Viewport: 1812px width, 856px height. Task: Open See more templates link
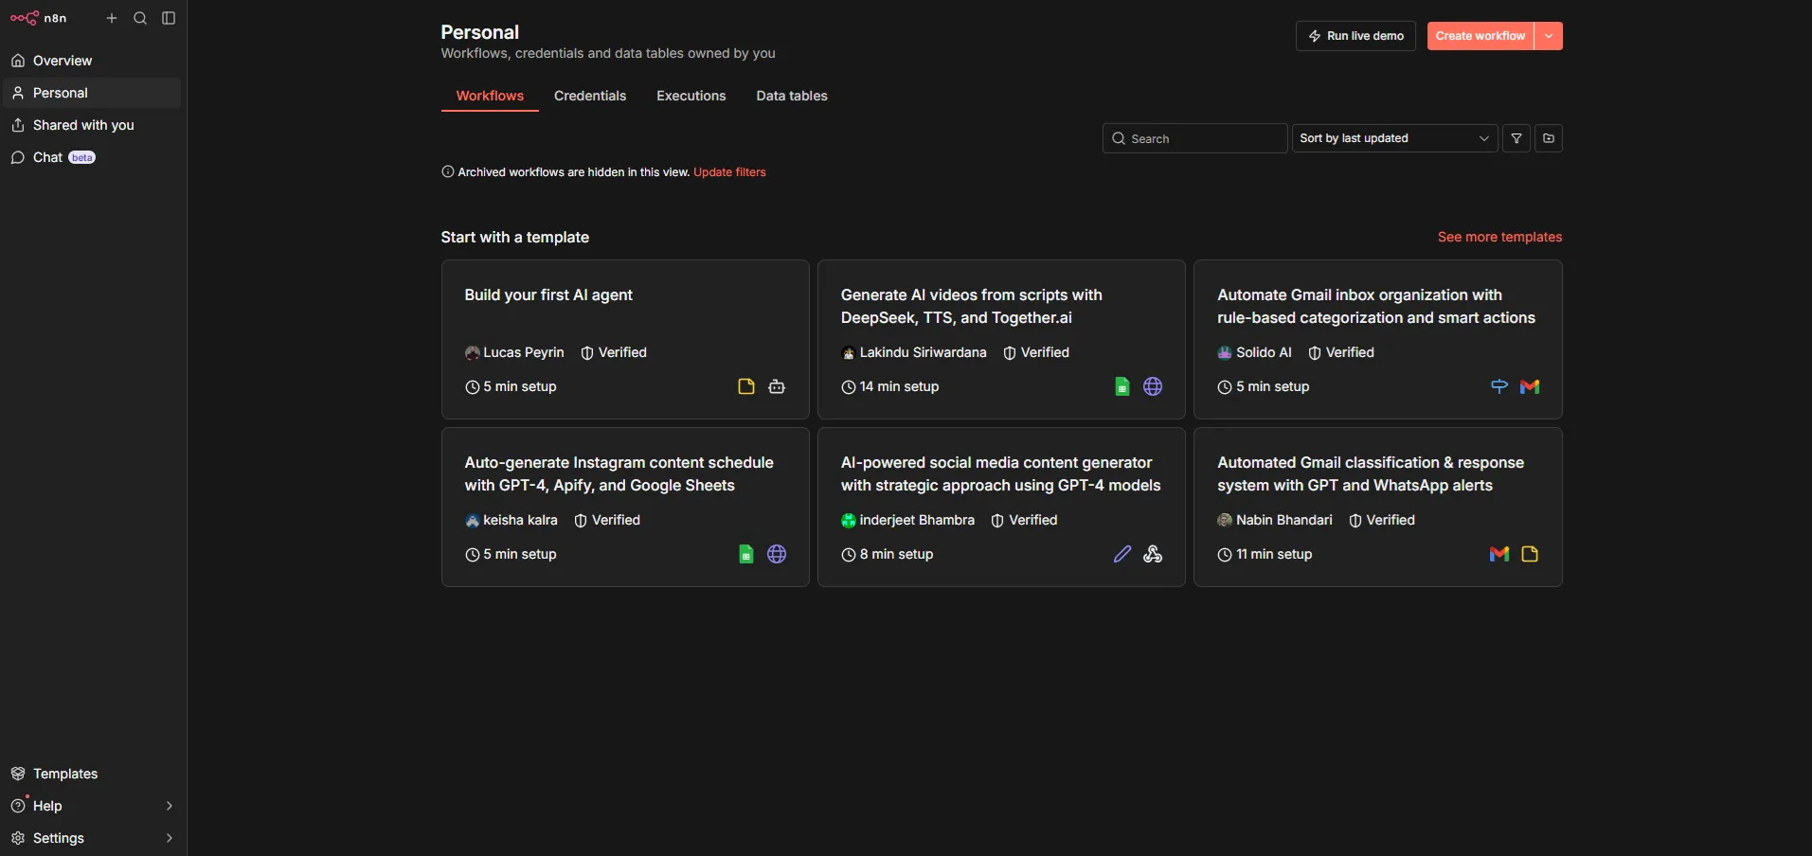click(1499, 237)
